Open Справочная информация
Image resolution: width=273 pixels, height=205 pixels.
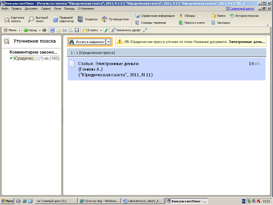(x=155, y=16)
